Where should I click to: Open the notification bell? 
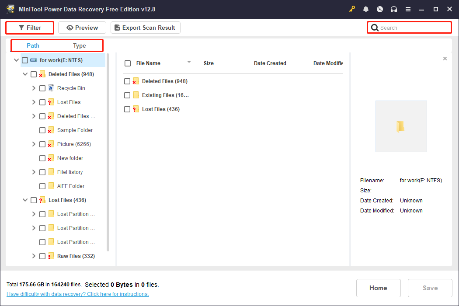[x=366, y=9]
